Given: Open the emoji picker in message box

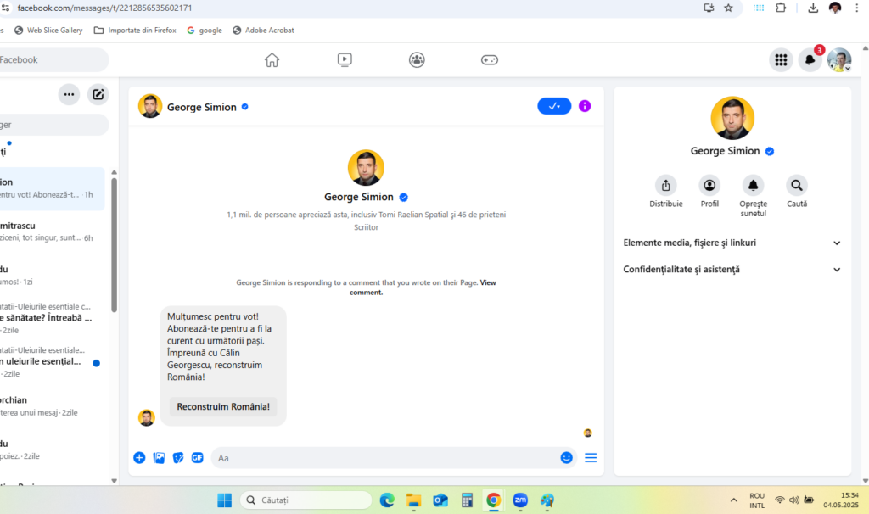Looking at the screenshot, I should 566,457.
